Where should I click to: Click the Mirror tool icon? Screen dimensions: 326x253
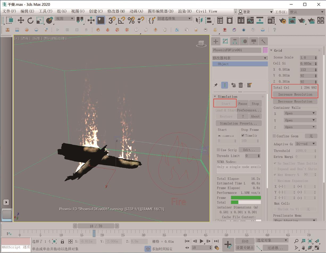coord(199,20)
